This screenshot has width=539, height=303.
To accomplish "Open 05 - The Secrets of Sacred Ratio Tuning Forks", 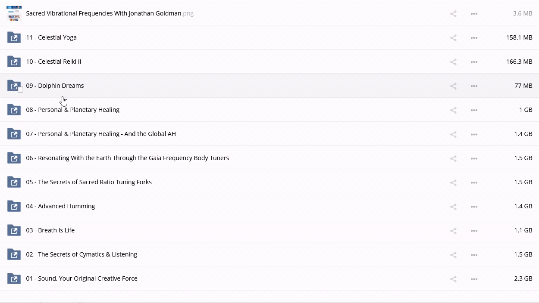I will tap(89, 182).
